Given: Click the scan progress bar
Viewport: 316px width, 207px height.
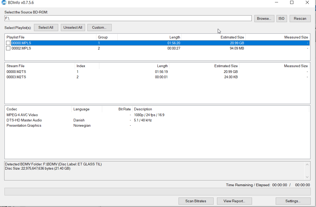Looking at the screenshot, I should (x=157, y=191).
